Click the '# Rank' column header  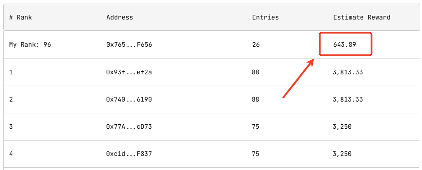pyautogui.click(x=20, y=17)
